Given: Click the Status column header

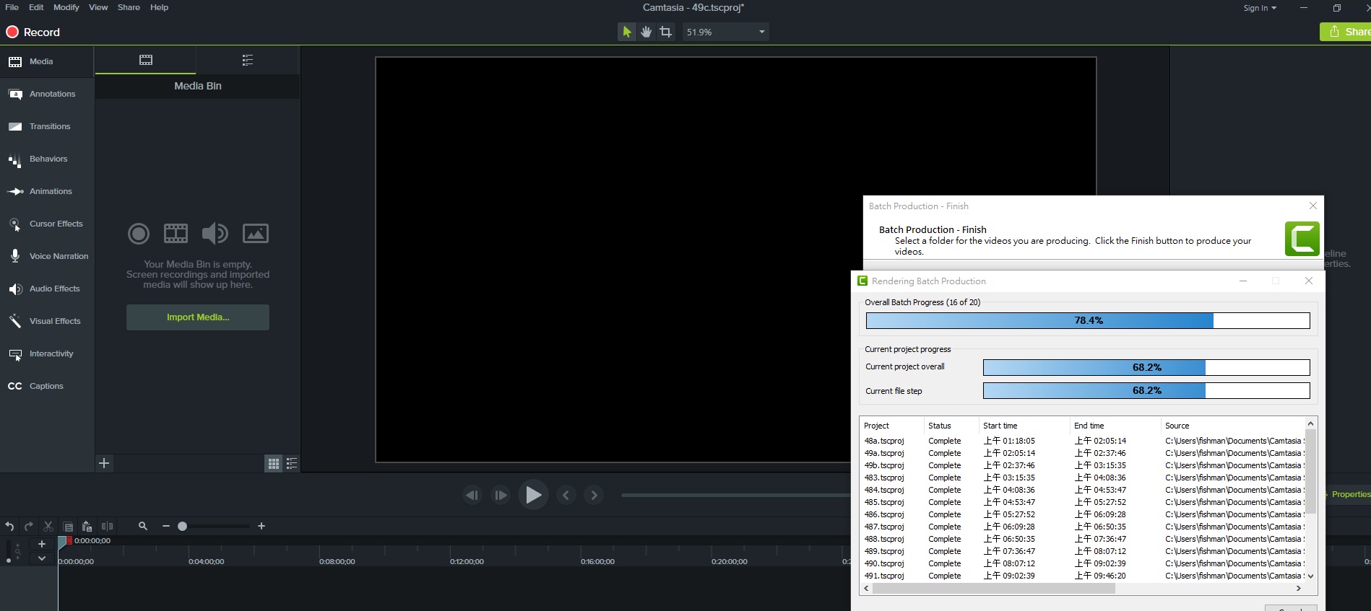Looking at the screenshot, I should [x=951, y=426].
